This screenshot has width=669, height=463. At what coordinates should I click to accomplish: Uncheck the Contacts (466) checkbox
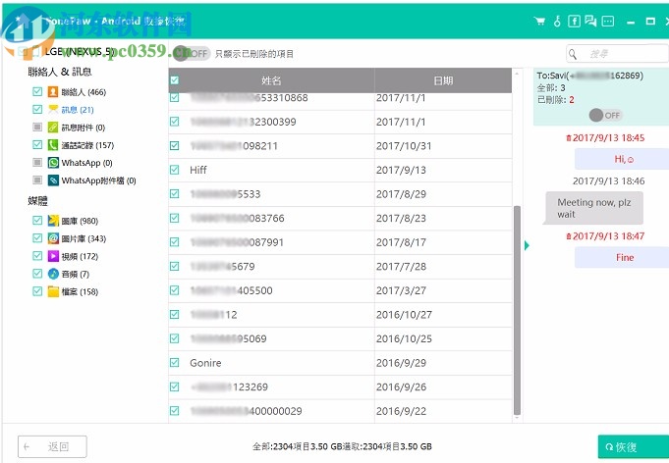pos(37,91)
